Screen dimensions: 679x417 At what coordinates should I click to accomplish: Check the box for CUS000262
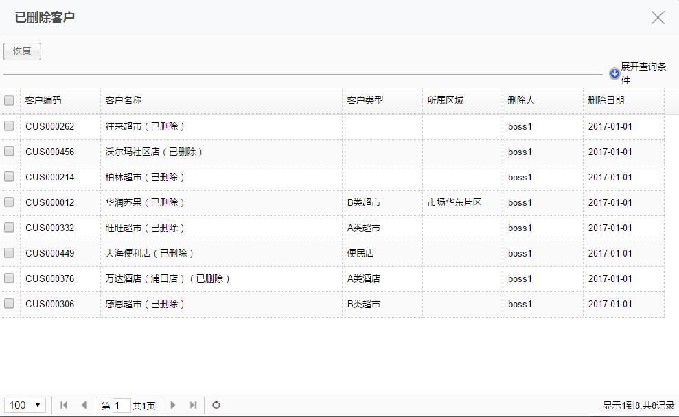point(9,126)
